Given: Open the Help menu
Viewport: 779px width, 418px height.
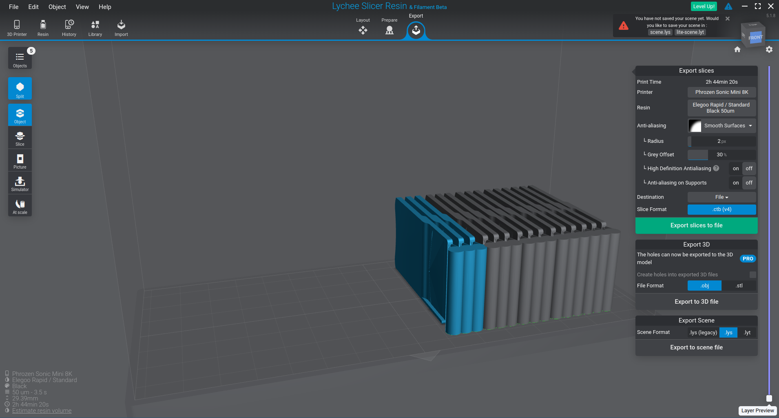Looking at the screenshot, I should [x=105, y=7].
